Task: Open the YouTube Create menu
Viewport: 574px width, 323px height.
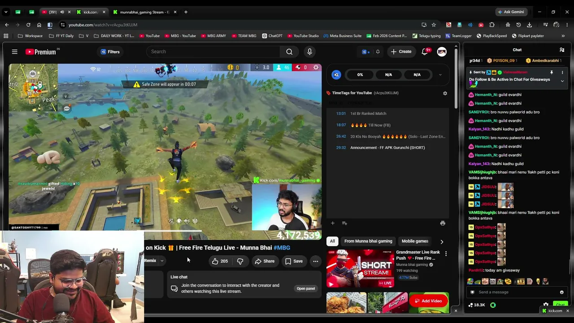Action: [x=401, y=52]
